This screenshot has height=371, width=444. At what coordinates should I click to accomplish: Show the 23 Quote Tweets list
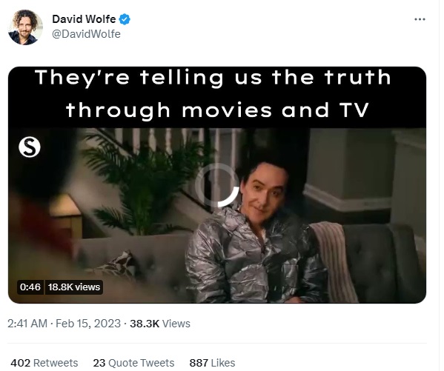133,363
